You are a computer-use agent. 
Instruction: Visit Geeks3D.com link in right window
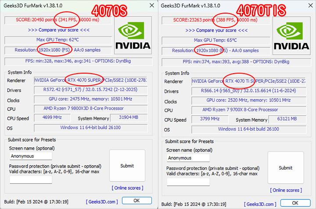click(x=260, y=204)
